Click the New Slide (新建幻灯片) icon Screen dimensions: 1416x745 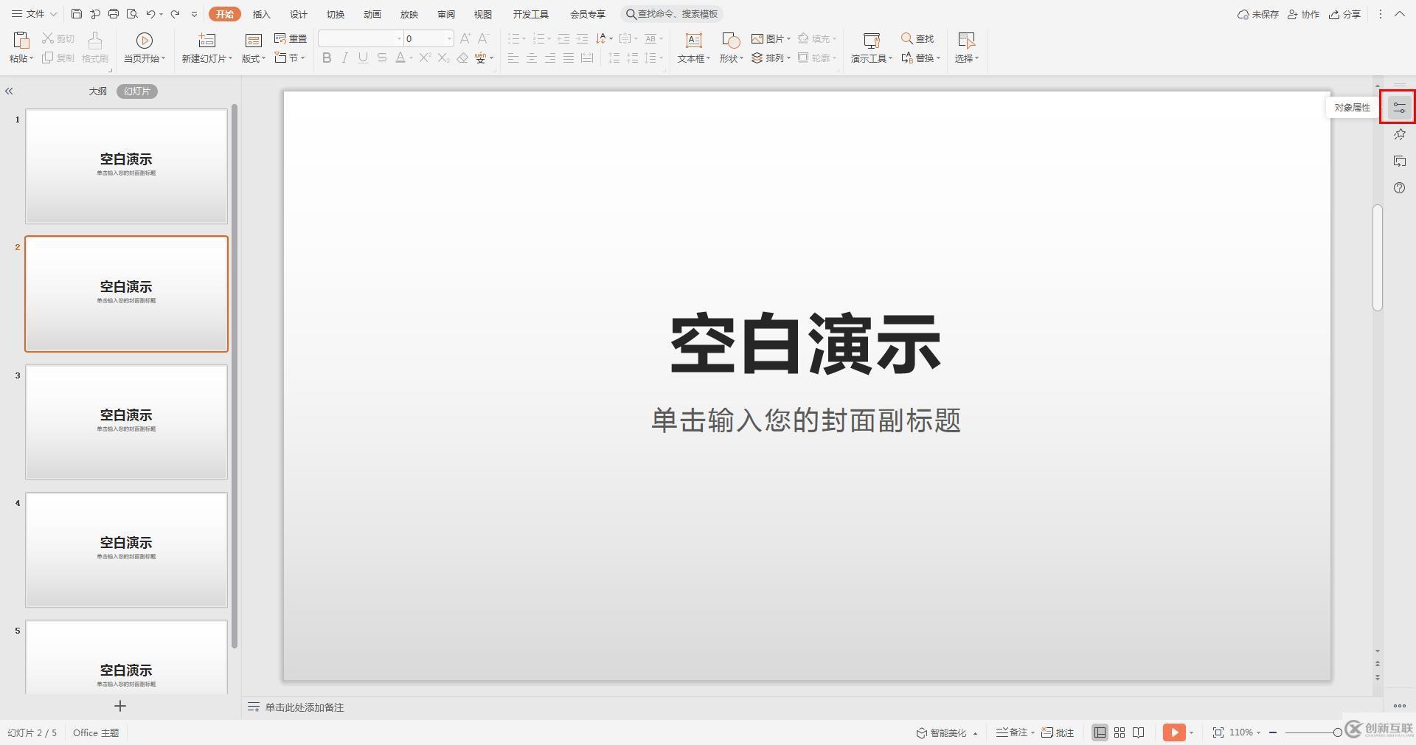click(x=206, y=41)
